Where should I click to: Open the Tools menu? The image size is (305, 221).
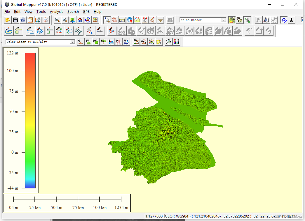pos(41,12)
